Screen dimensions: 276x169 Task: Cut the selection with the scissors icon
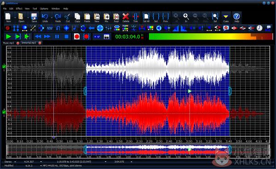coord(68,17)
